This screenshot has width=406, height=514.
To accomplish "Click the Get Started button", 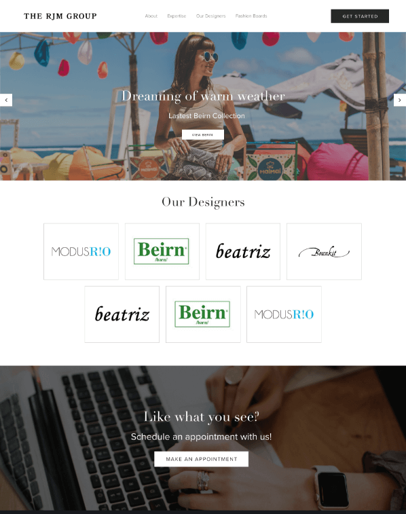I will [x=360, y=16].
